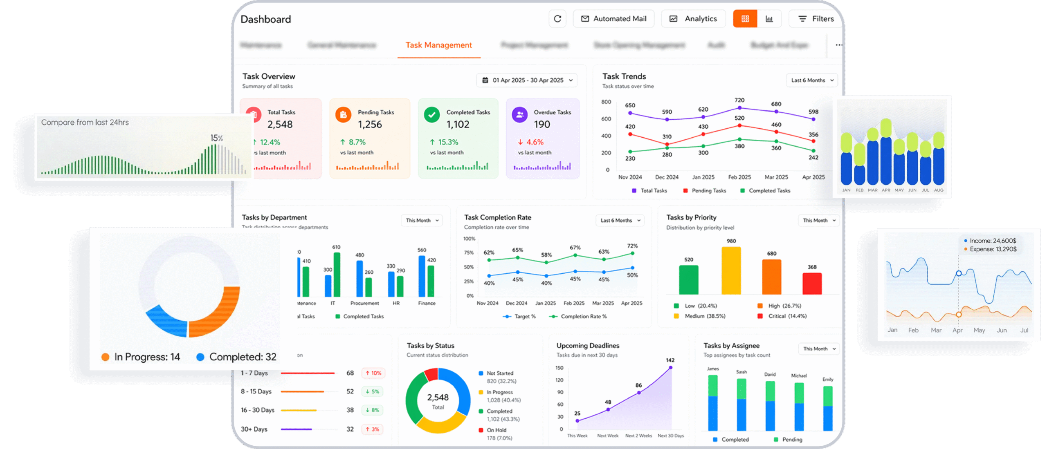Click the Completed Tasks checkmark icon
The image size is (1047, 449).
(x=431, y=114)
